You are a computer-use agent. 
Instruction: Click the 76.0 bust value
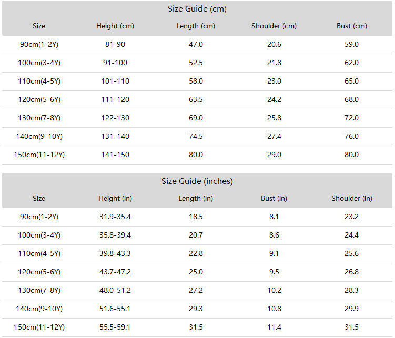pos(352,136)
